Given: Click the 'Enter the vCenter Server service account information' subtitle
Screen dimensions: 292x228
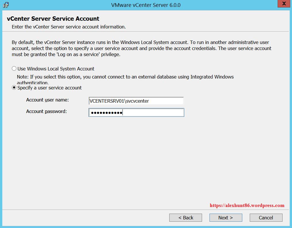Looking at the screenshot, I should pyautogui.click(x=69, y=27).
